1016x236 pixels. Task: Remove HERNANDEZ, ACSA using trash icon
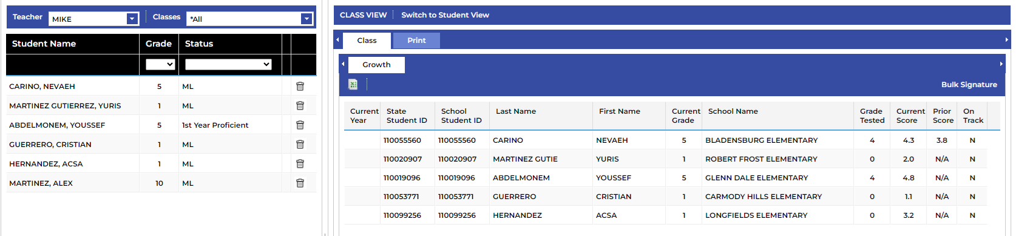click(300, 164)
